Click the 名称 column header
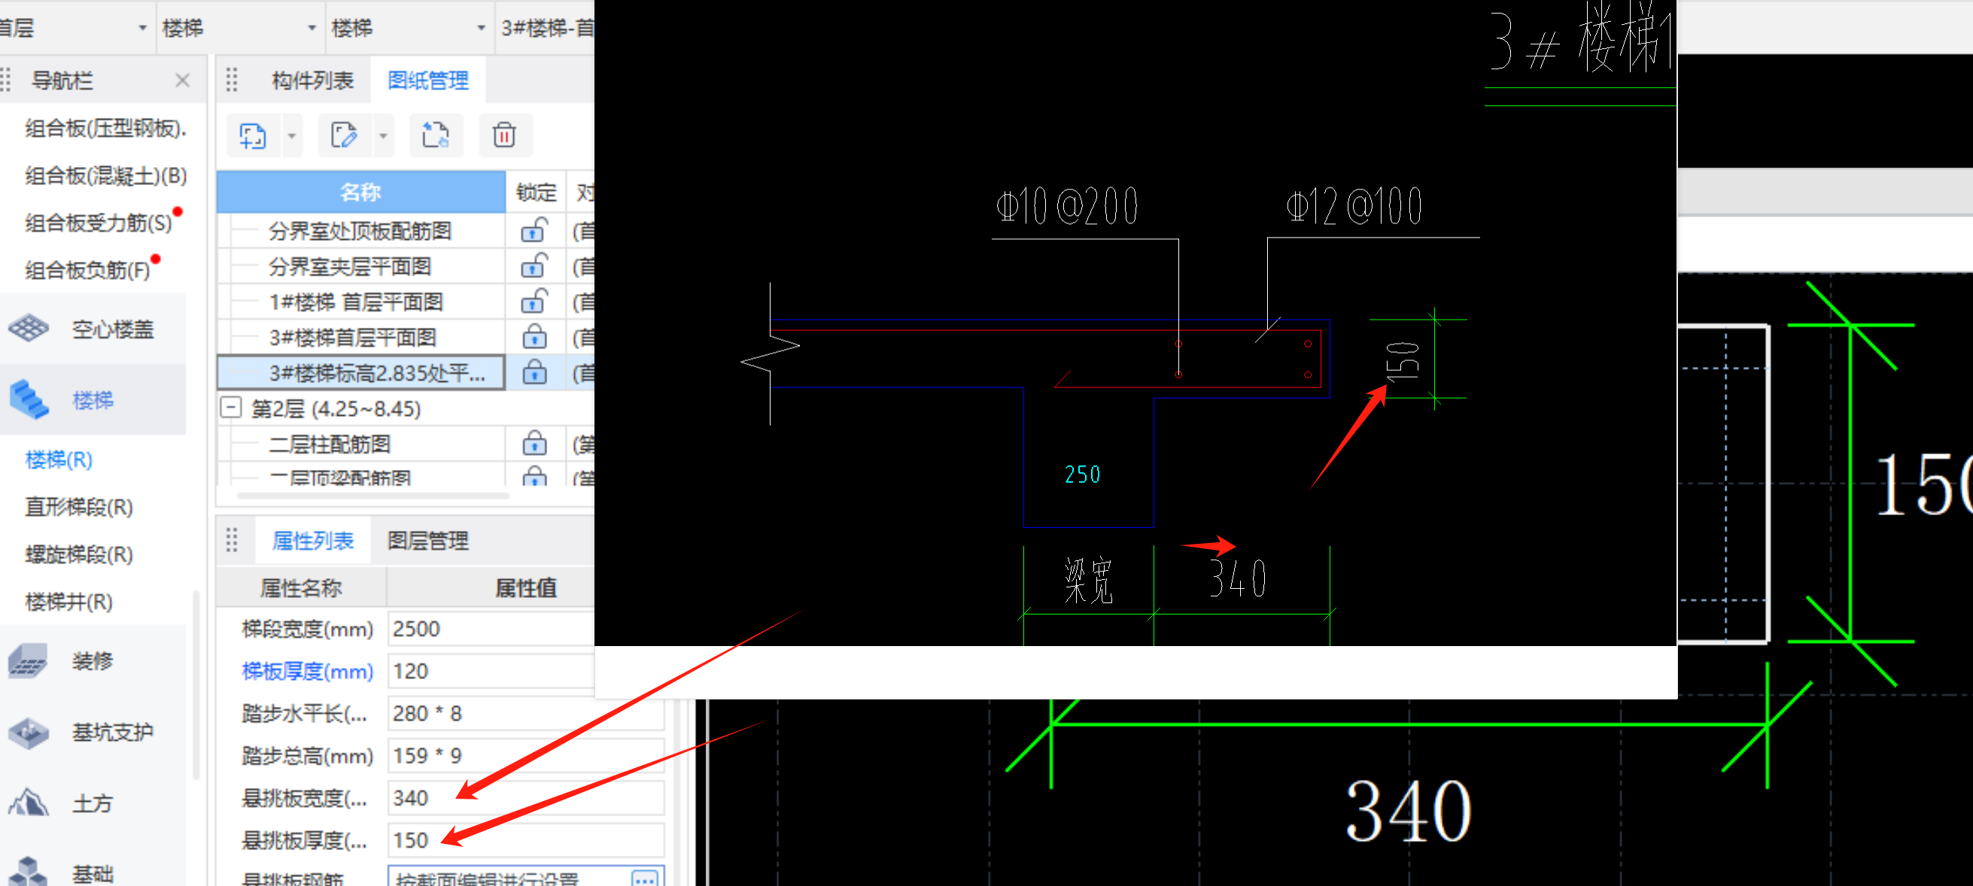The height and width of the screenshot is (886, 1973). [x=360, y=192]
